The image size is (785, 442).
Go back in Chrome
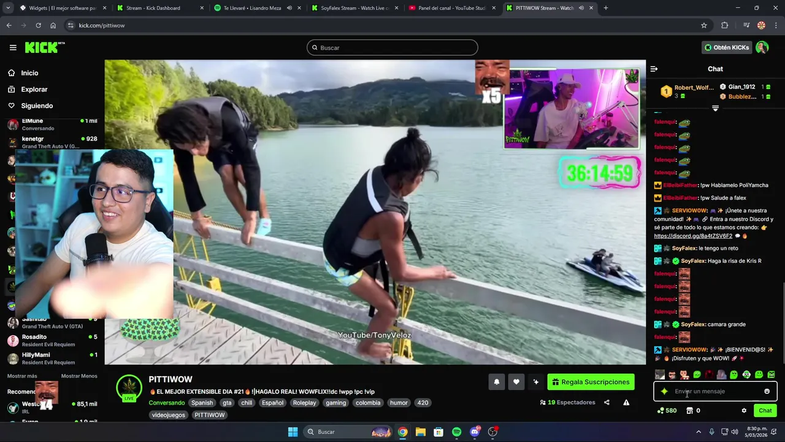tap(9, 25)
